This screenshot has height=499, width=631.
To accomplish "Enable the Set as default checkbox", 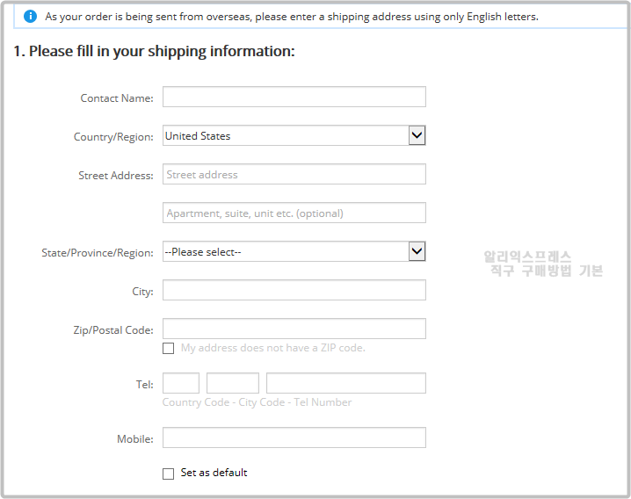I will pos(168,474).
